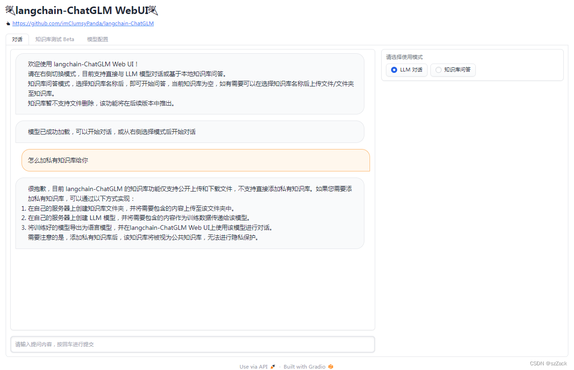Switch to the 对话 tab

point(17,39)
